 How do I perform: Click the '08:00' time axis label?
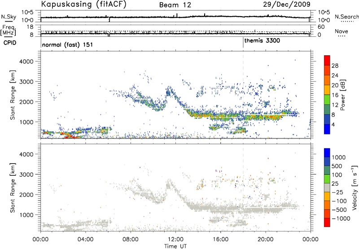click(x=131, y=240)
